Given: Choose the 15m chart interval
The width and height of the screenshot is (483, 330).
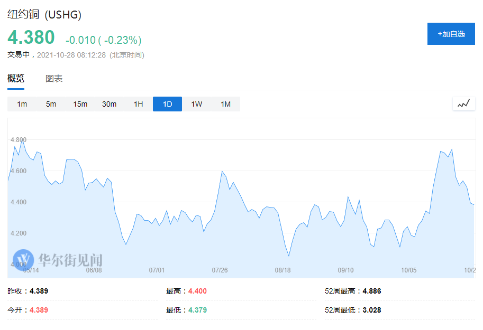Looking at the screenshot, I should (80, 104).
